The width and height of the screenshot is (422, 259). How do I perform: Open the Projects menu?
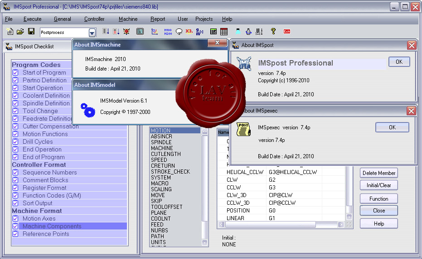coord(204,19)
